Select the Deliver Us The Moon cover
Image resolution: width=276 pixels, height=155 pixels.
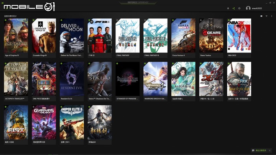point(72,36)
